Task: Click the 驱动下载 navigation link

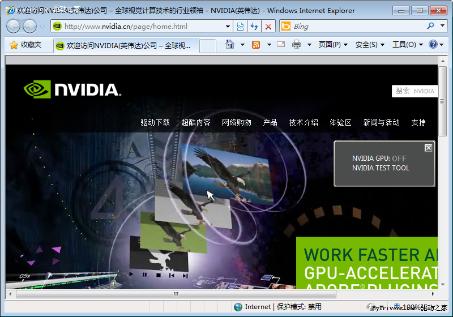Action: click(x=155, y=122)
